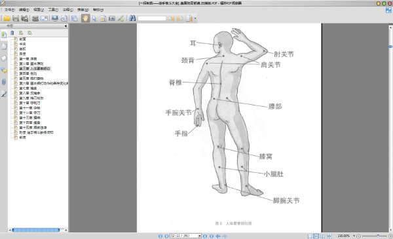Open bookmark 第二章
The image size is (393, 239).
[31, 64]
